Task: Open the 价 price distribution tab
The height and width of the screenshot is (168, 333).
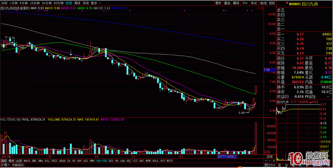Action: [286, 165]
